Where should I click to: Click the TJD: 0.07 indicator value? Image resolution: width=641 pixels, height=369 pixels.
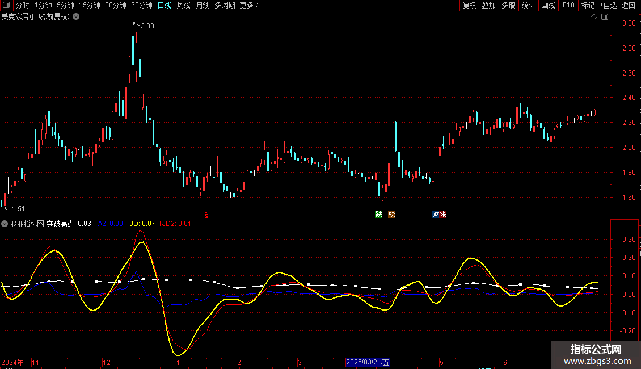click(x=140, y=224)
